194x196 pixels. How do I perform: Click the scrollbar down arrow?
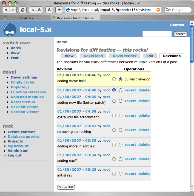point(192,189)
